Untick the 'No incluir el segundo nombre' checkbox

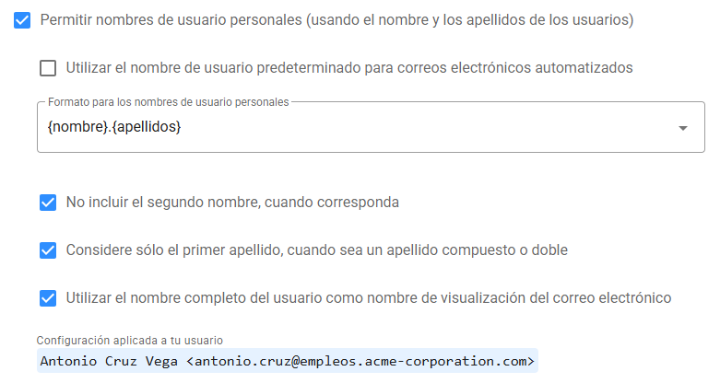point(48,203)
